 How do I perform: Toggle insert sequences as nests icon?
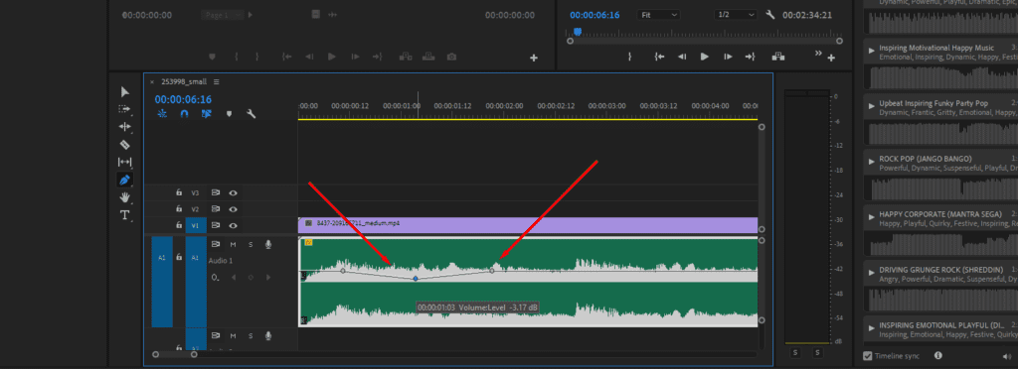(x=162, y=113)
